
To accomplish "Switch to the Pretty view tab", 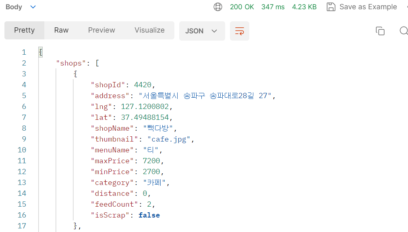I will tap(25, 31).
